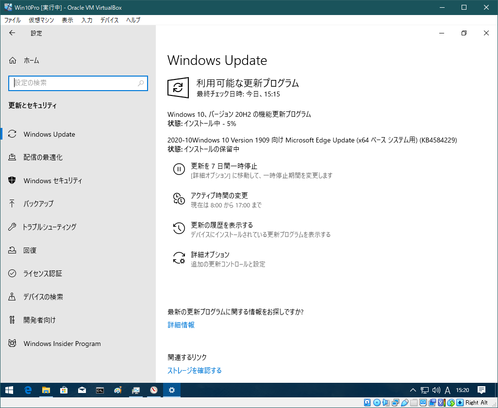Click the update refresh status icon
Image resolution: width=498 pixels, height=408 pixels.
point(178,88)
